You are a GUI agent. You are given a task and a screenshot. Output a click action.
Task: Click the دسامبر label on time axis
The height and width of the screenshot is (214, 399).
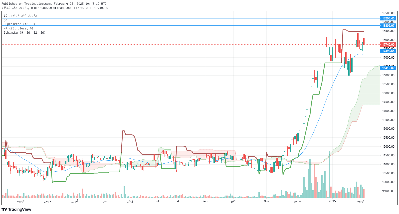coord(298,201)
